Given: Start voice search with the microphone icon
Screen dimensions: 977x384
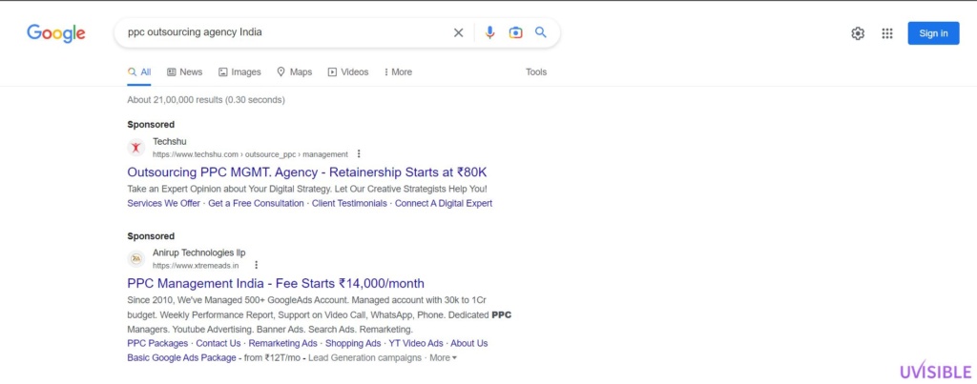Looking at the screenshot, I should 489,33.
